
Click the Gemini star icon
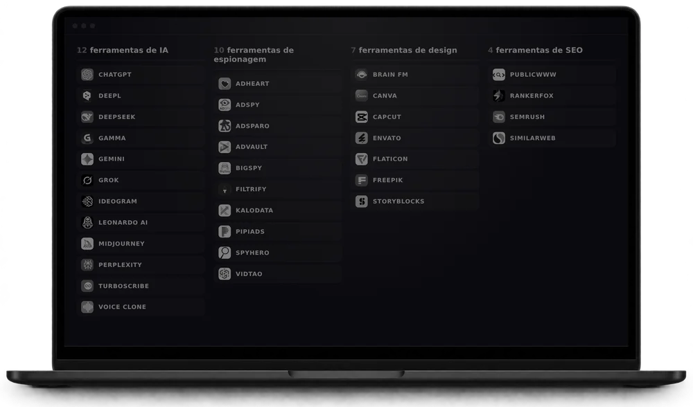[87, 159]
